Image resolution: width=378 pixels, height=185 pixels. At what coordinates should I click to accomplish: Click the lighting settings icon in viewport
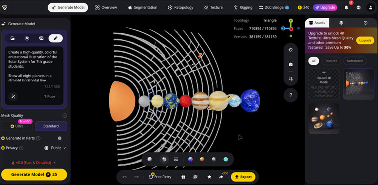[290, 50]
